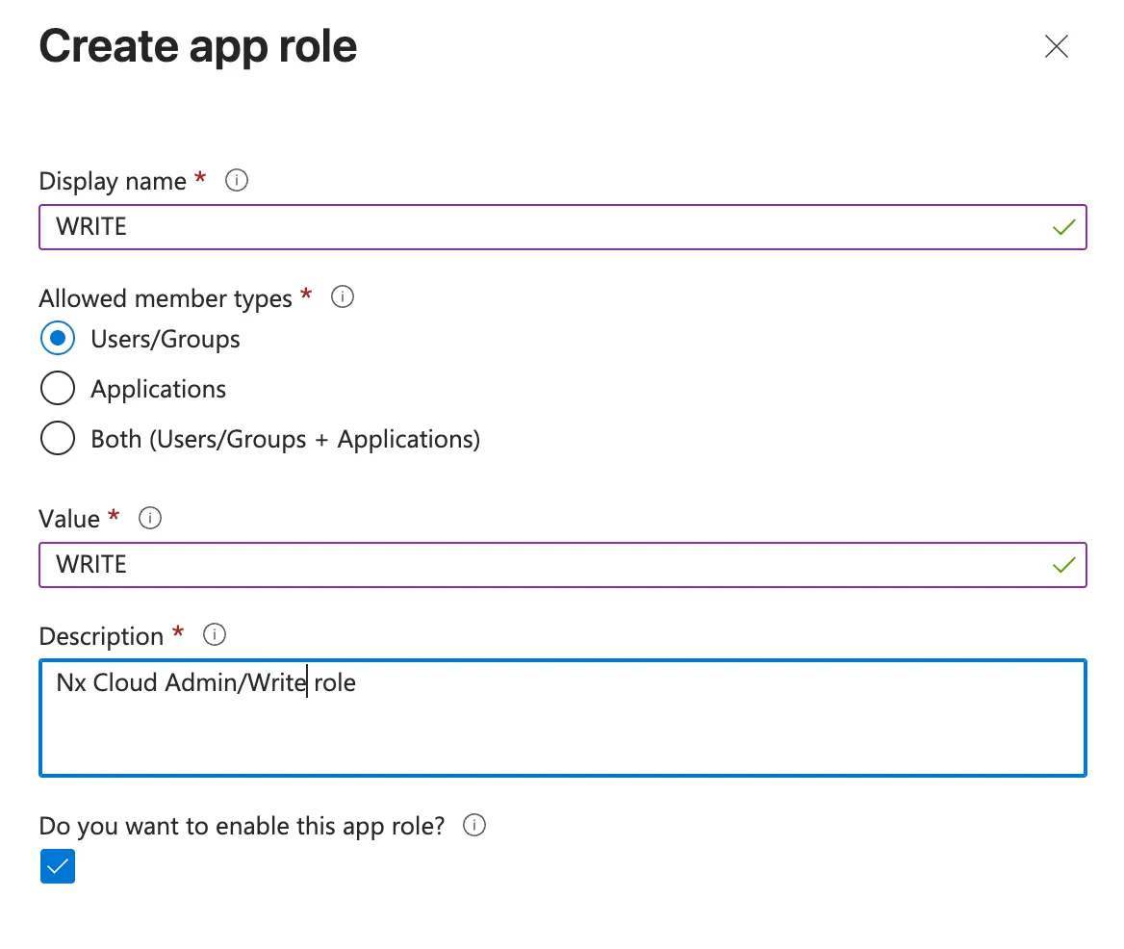Click the 'Description' label text
Image resolution: width=1124 pixels, height=949 pixels.
pos(101,636)
